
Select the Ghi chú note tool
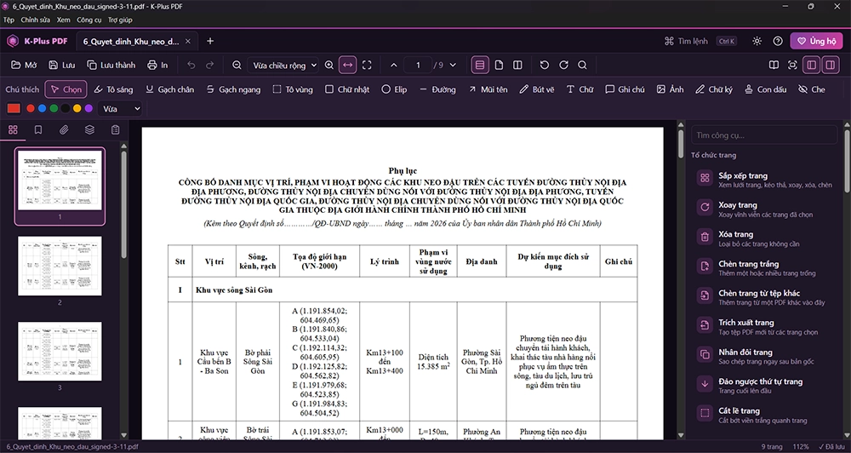(625, 89)
